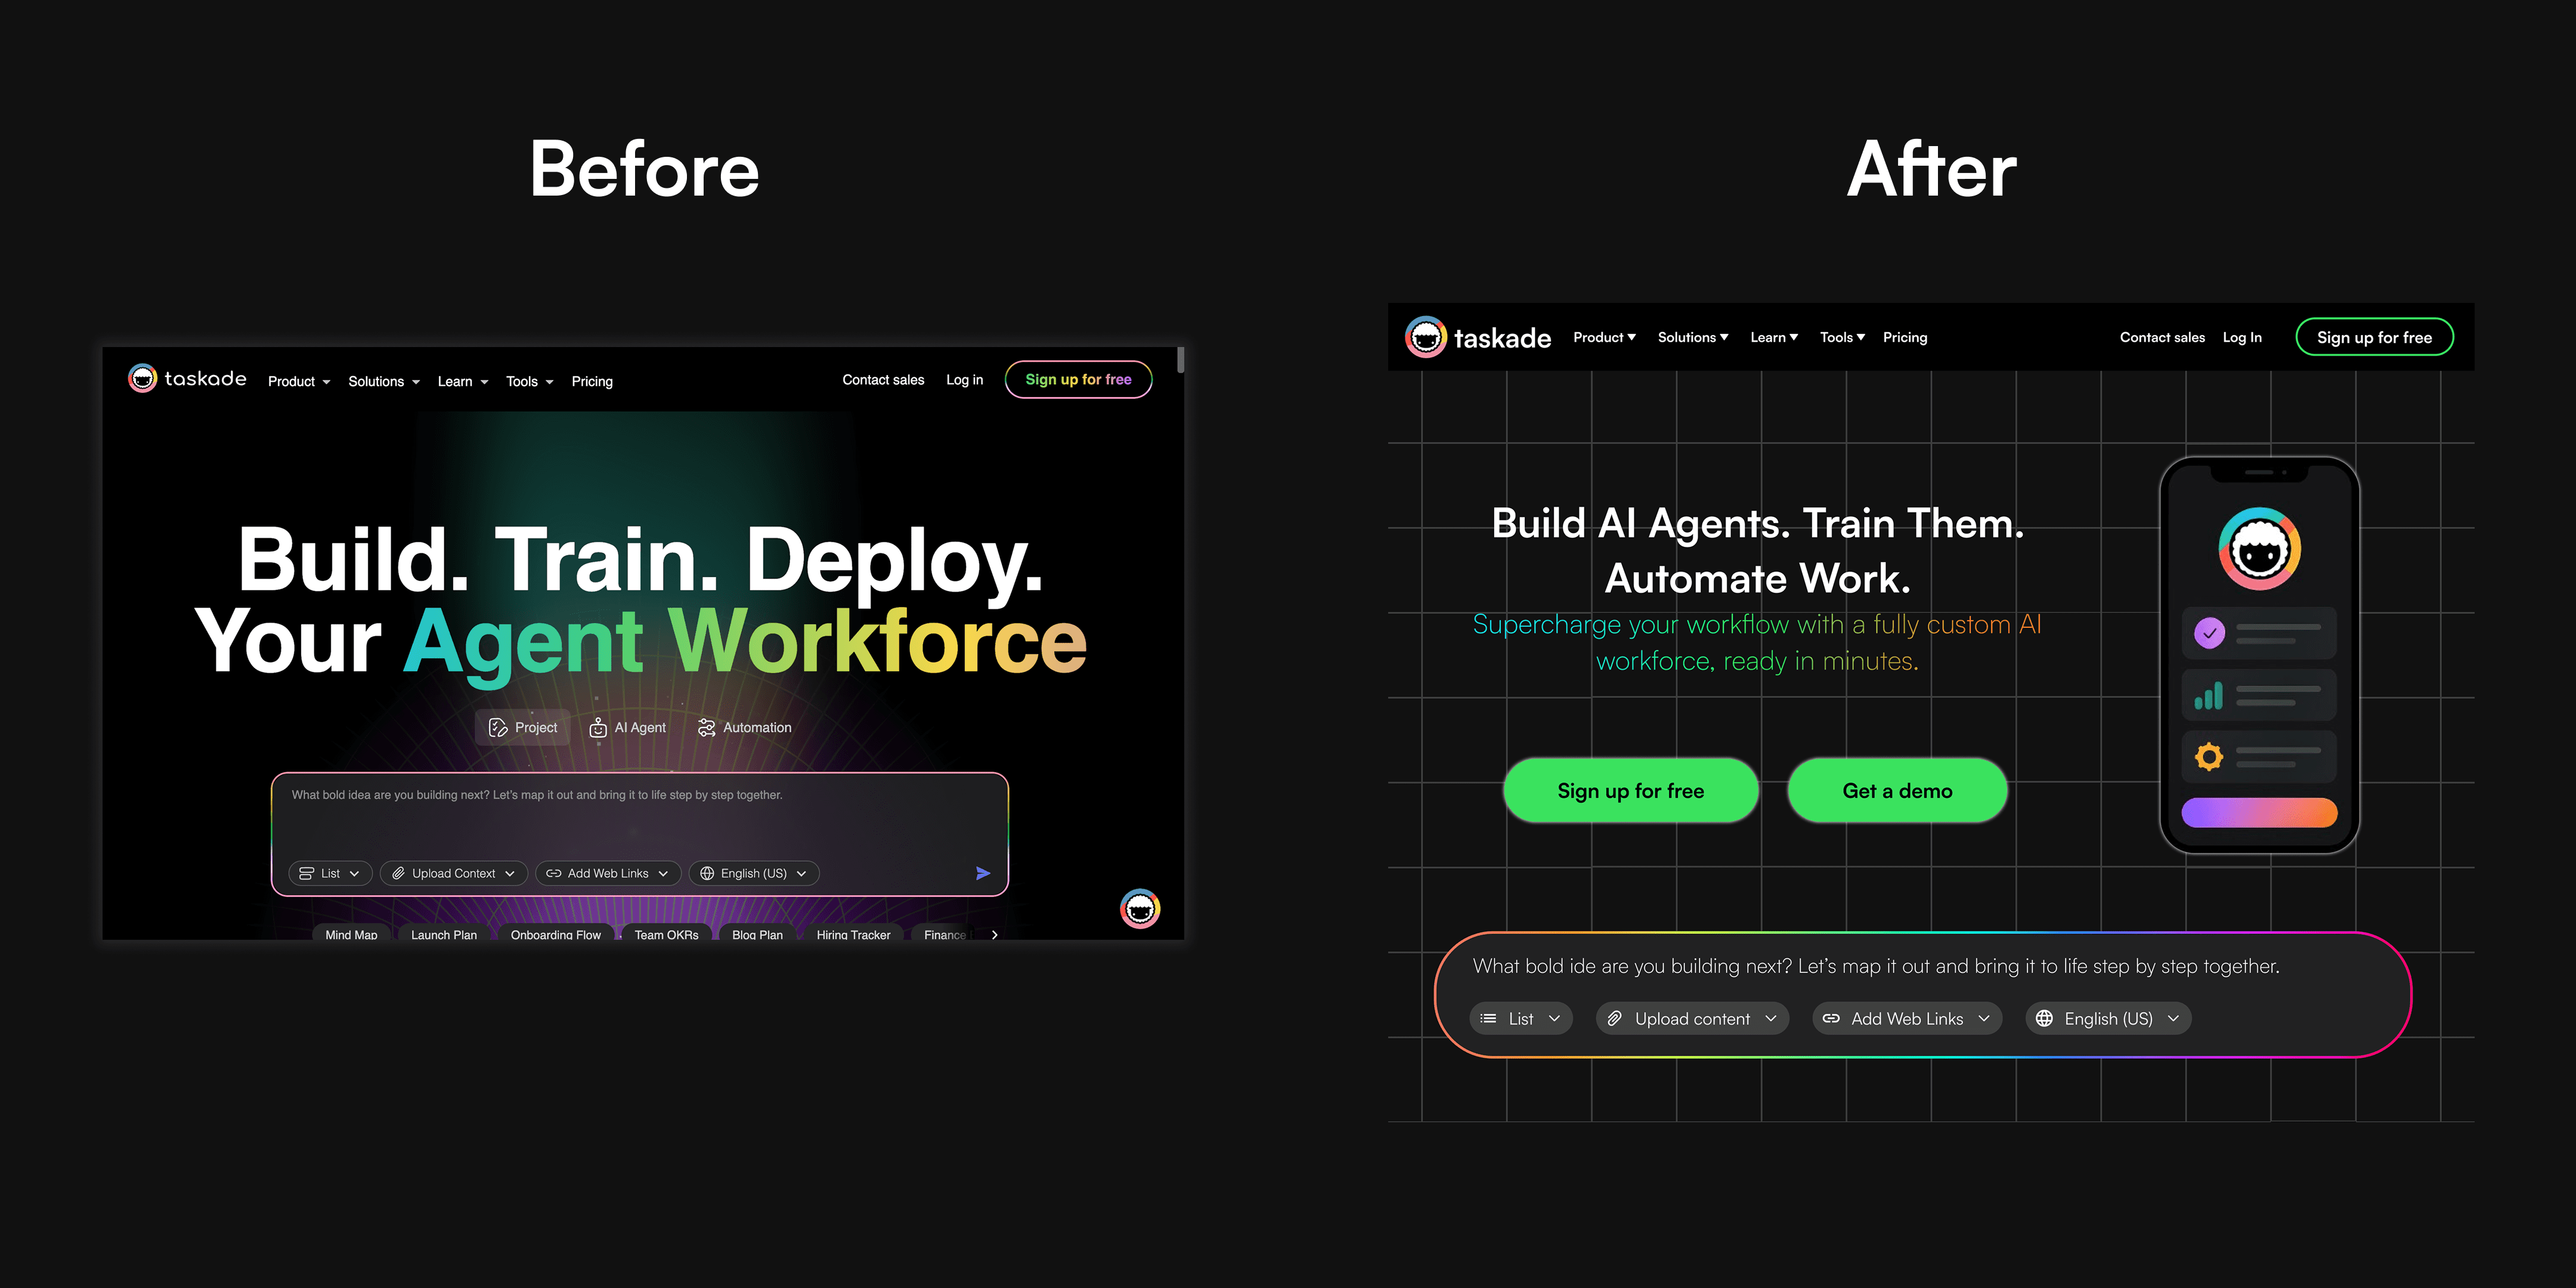Click the blue send arrow icon
The image size is (2576, 1288).
(983, 873)
